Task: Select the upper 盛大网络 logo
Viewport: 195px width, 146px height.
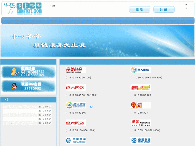Action: click(76, 88)
